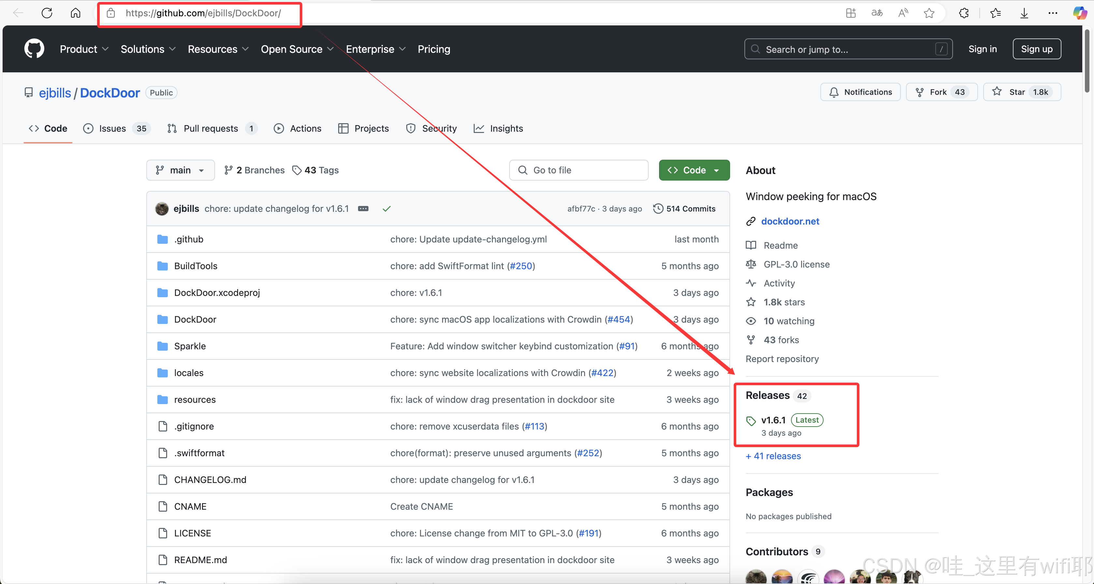Click the Sign up button

1036,49
